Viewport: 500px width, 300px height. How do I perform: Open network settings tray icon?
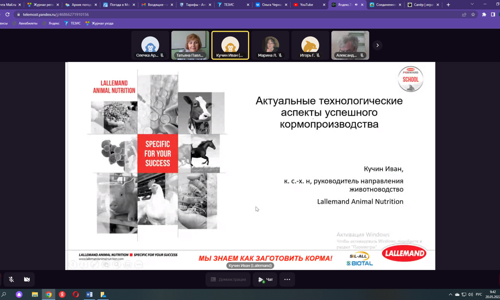coord(464,295)
